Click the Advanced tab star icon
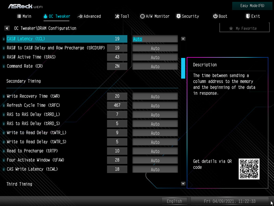274x206 pixels. point(80,16)
